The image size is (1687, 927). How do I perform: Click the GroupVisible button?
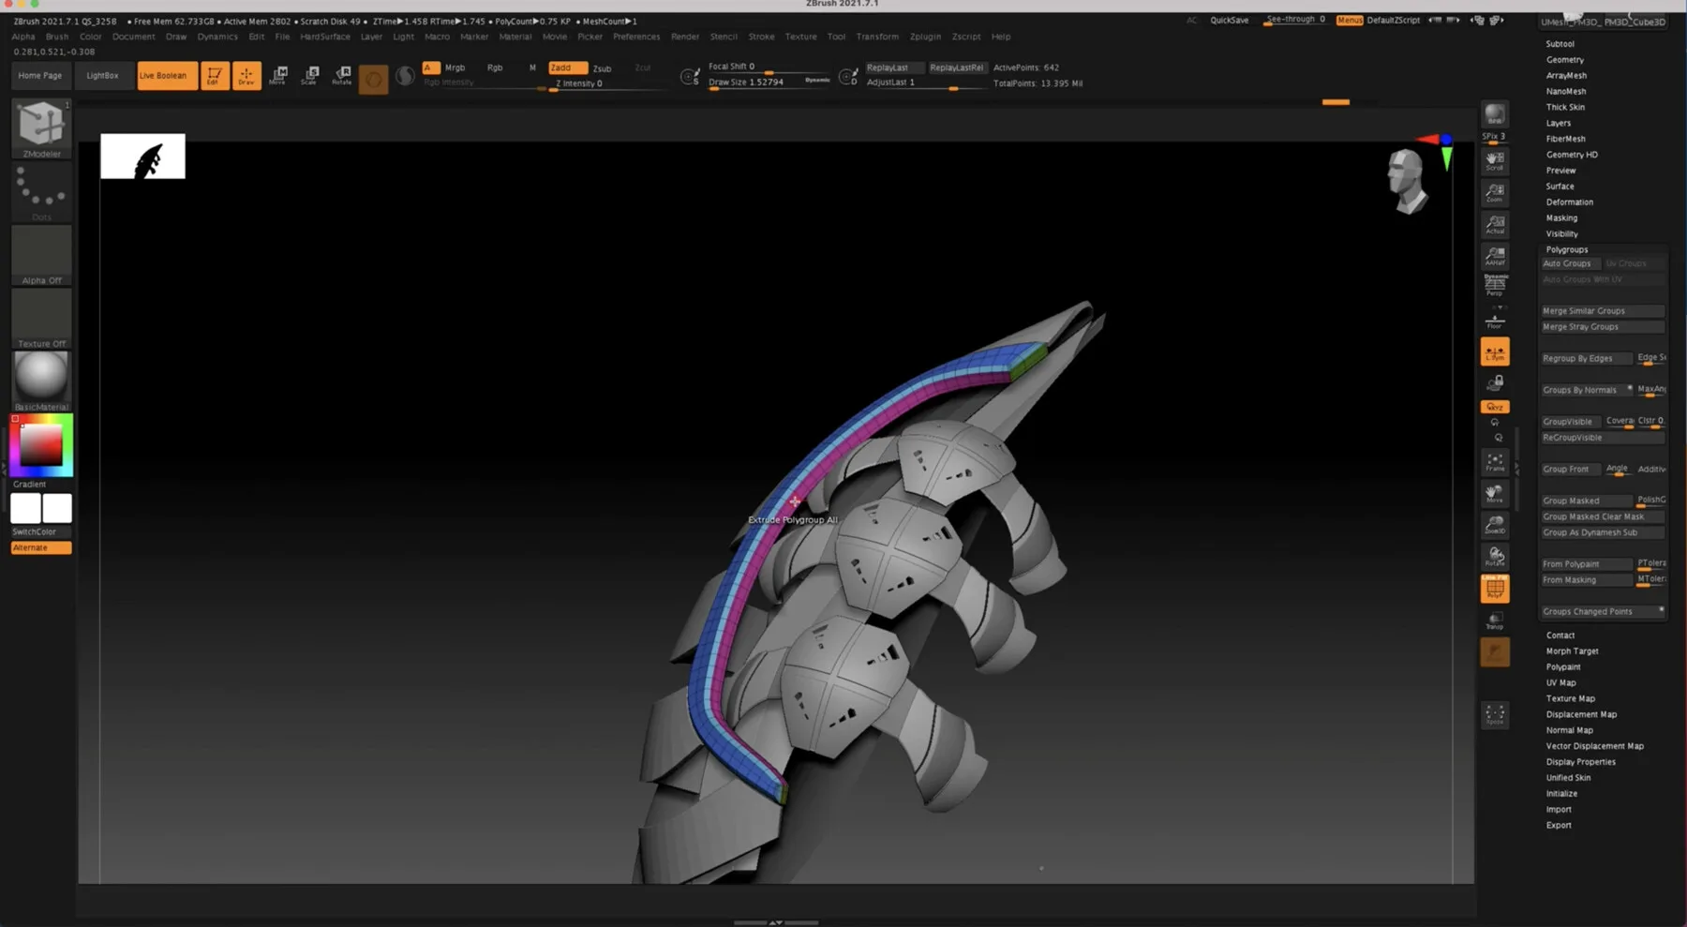click(1571, 422)
